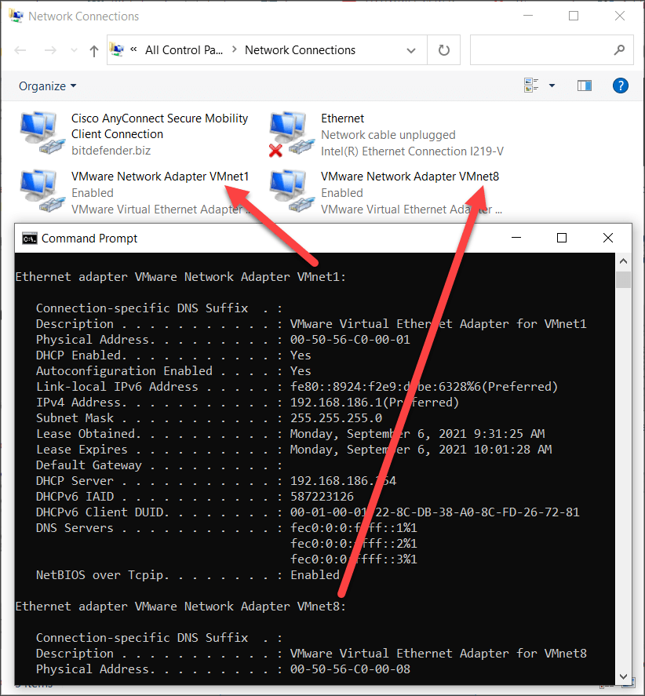The width and height of the screenshot is (645, 696).
Task: Minimize the Network Connections window
Action: [x=528, y=16]
